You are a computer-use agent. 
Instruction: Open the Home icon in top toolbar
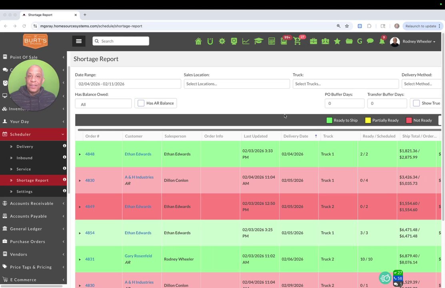pyautogui.click(x=198, y=42)
